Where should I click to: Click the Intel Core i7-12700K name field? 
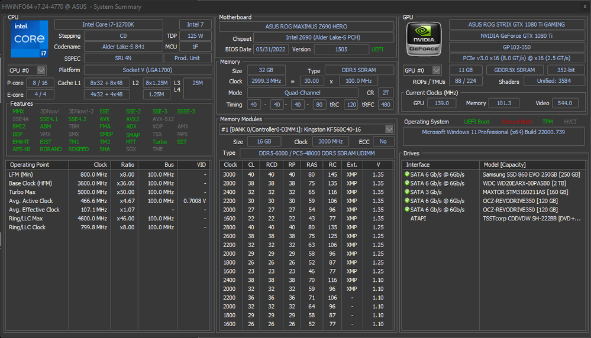[x=108, y=24]
